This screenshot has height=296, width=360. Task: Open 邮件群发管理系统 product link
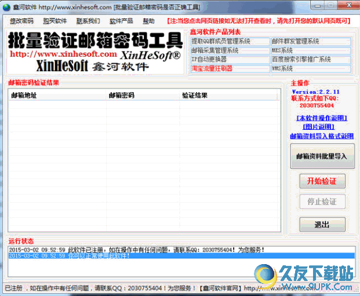(311, 42)
